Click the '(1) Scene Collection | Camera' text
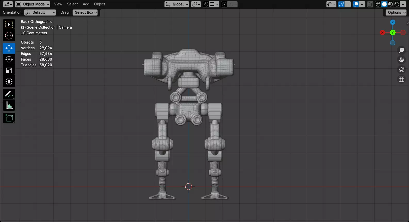The image size is (409, 222). pyautogui.click(x=46, y=27)
